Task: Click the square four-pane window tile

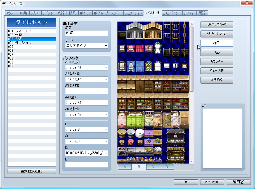Action: pyautogui.click(x=122, y=48)
